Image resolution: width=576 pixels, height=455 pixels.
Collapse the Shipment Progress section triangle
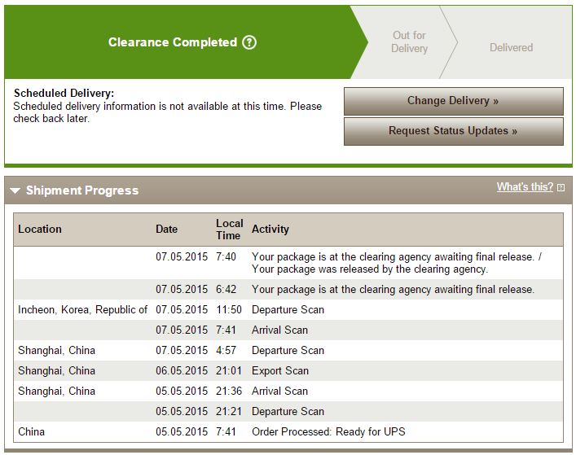tap(15, 190)
